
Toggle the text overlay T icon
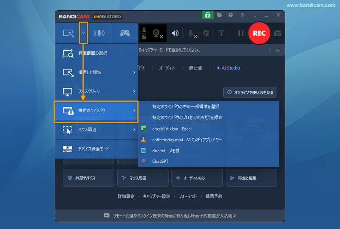[221, 34]
